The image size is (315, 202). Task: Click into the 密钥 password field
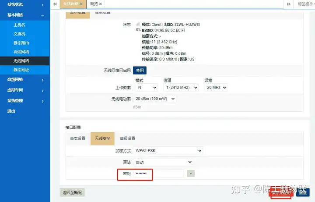(158, 174)
